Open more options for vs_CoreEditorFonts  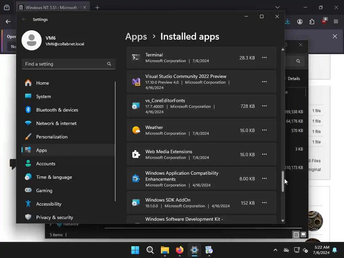click(264, 106)
